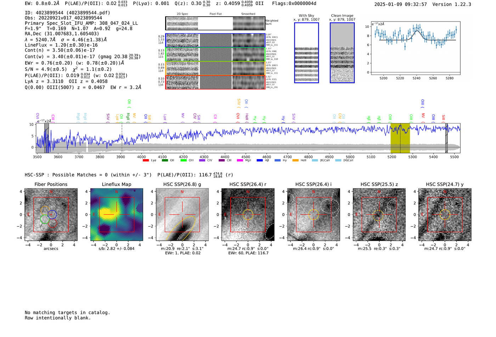Viewport: 496px width, 337px height.
Task: Click the orange fiber circle in Fiber Positions
Action: tap(45, 210)
